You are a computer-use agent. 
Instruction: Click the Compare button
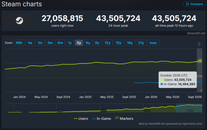194,4
